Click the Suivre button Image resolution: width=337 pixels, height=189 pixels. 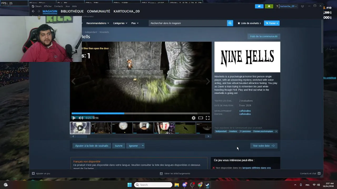pyautogui.click(x=118, y=146)
